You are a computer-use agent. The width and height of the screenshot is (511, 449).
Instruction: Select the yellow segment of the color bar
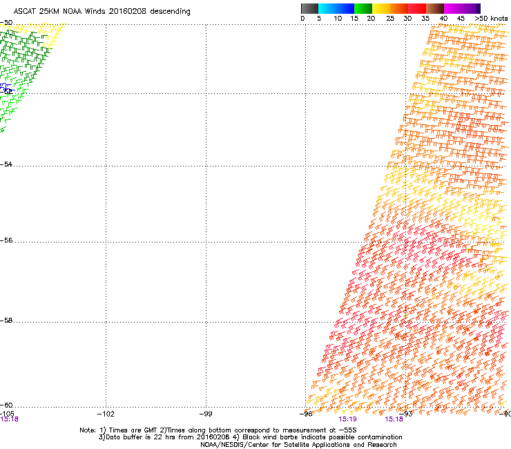pos(381,8)
